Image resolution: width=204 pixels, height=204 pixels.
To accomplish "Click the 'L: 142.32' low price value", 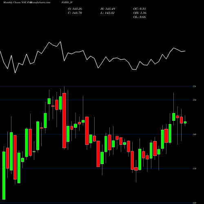I will (107, 13).
